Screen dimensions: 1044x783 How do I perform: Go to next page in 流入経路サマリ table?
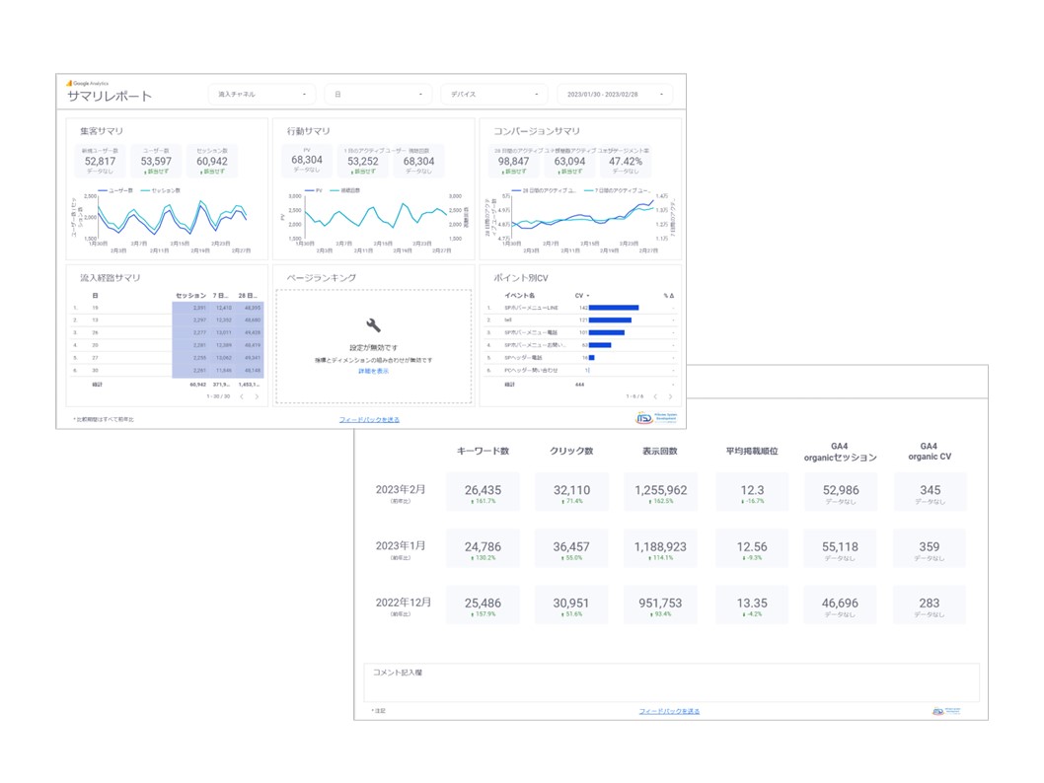point(257,396)
